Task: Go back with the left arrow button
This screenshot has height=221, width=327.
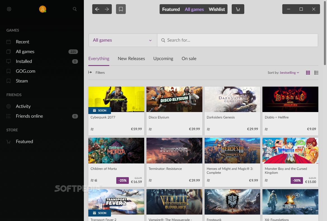Action: (x=97, y=9)
